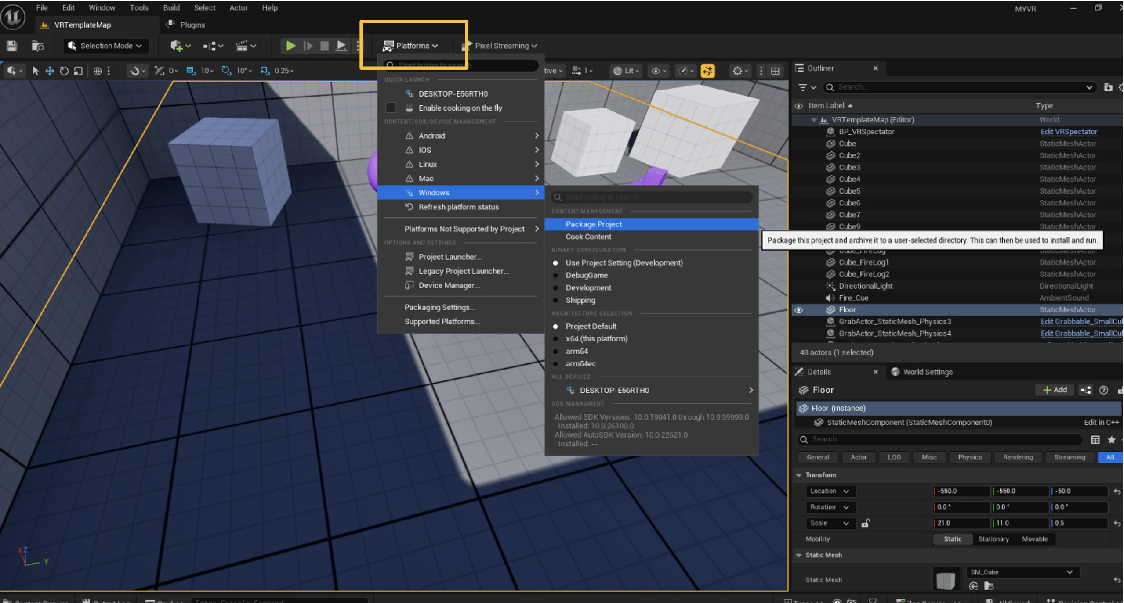
Task: Filter details by Physics category
Action: coord(969,457)
